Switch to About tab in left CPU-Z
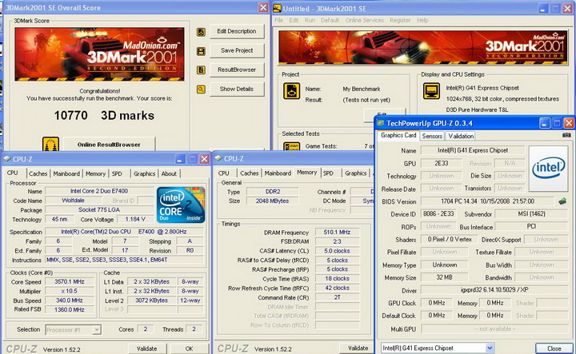Viewport: 576px width, 354px height. click(169, 174)
